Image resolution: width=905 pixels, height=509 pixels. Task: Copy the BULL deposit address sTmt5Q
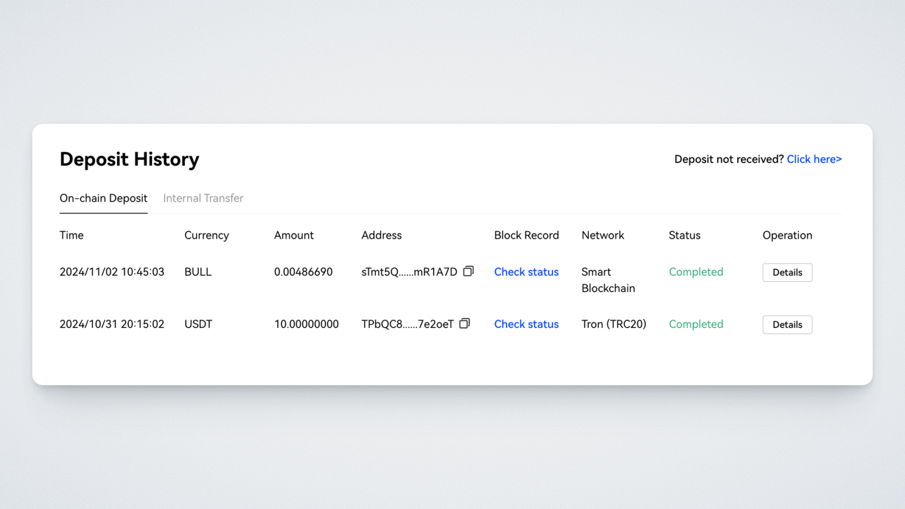point(468,271)
